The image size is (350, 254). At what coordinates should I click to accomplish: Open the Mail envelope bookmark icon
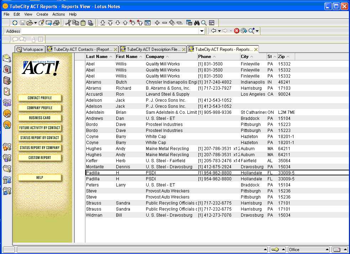click(7, 58)
